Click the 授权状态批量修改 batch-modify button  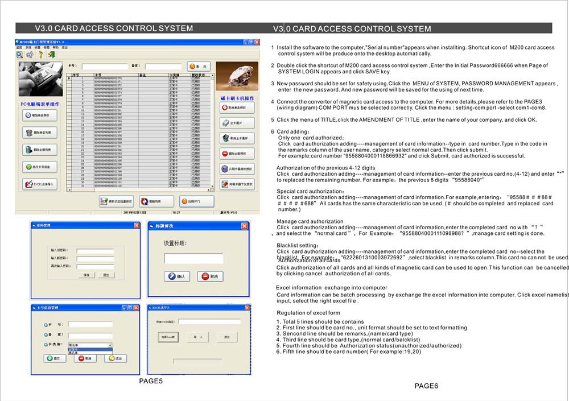116,201
